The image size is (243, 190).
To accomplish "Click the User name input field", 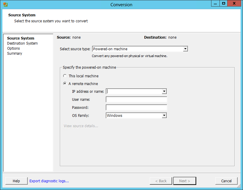I will 136,100.
